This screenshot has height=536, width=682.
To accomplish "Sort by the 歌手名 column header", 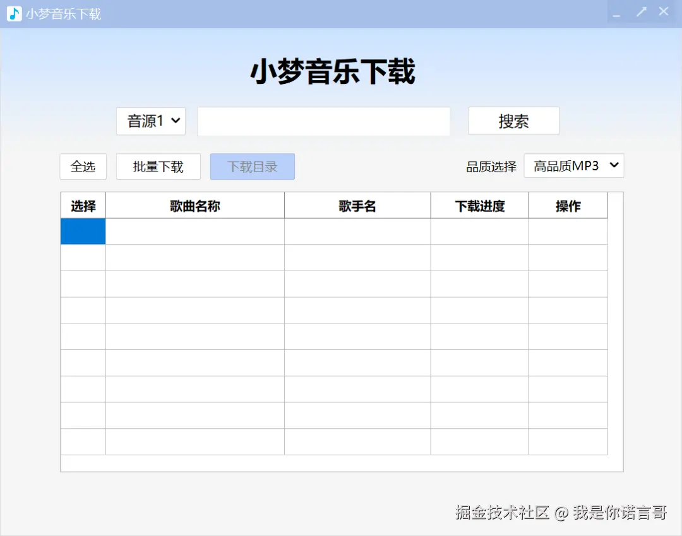I will click(357, 206).
